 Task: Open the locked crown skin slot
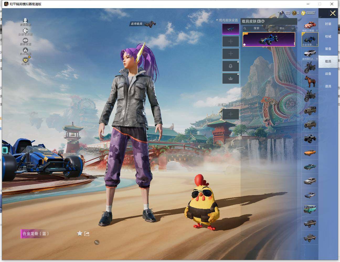(231, 78)
